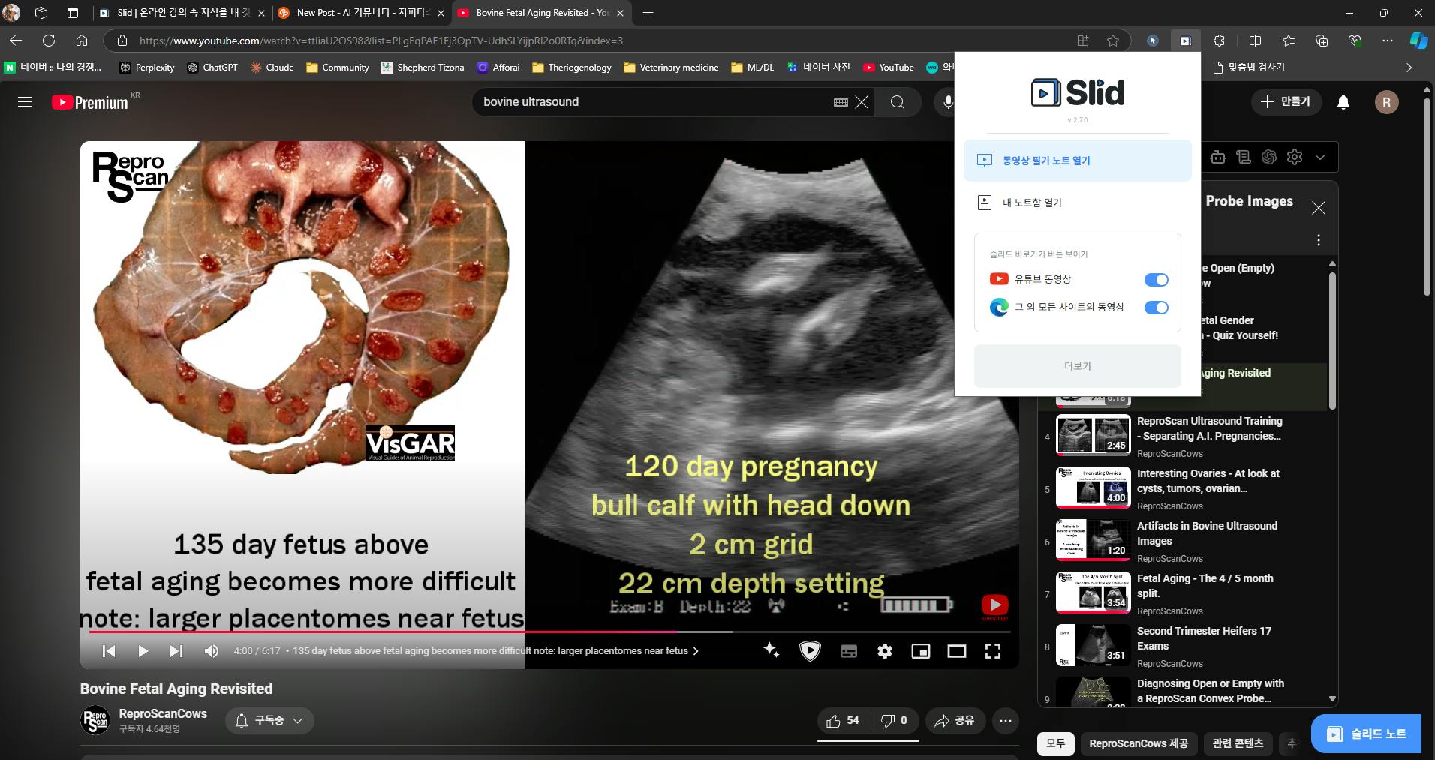Close the Probe Images playlist panel

point(1318,208)
